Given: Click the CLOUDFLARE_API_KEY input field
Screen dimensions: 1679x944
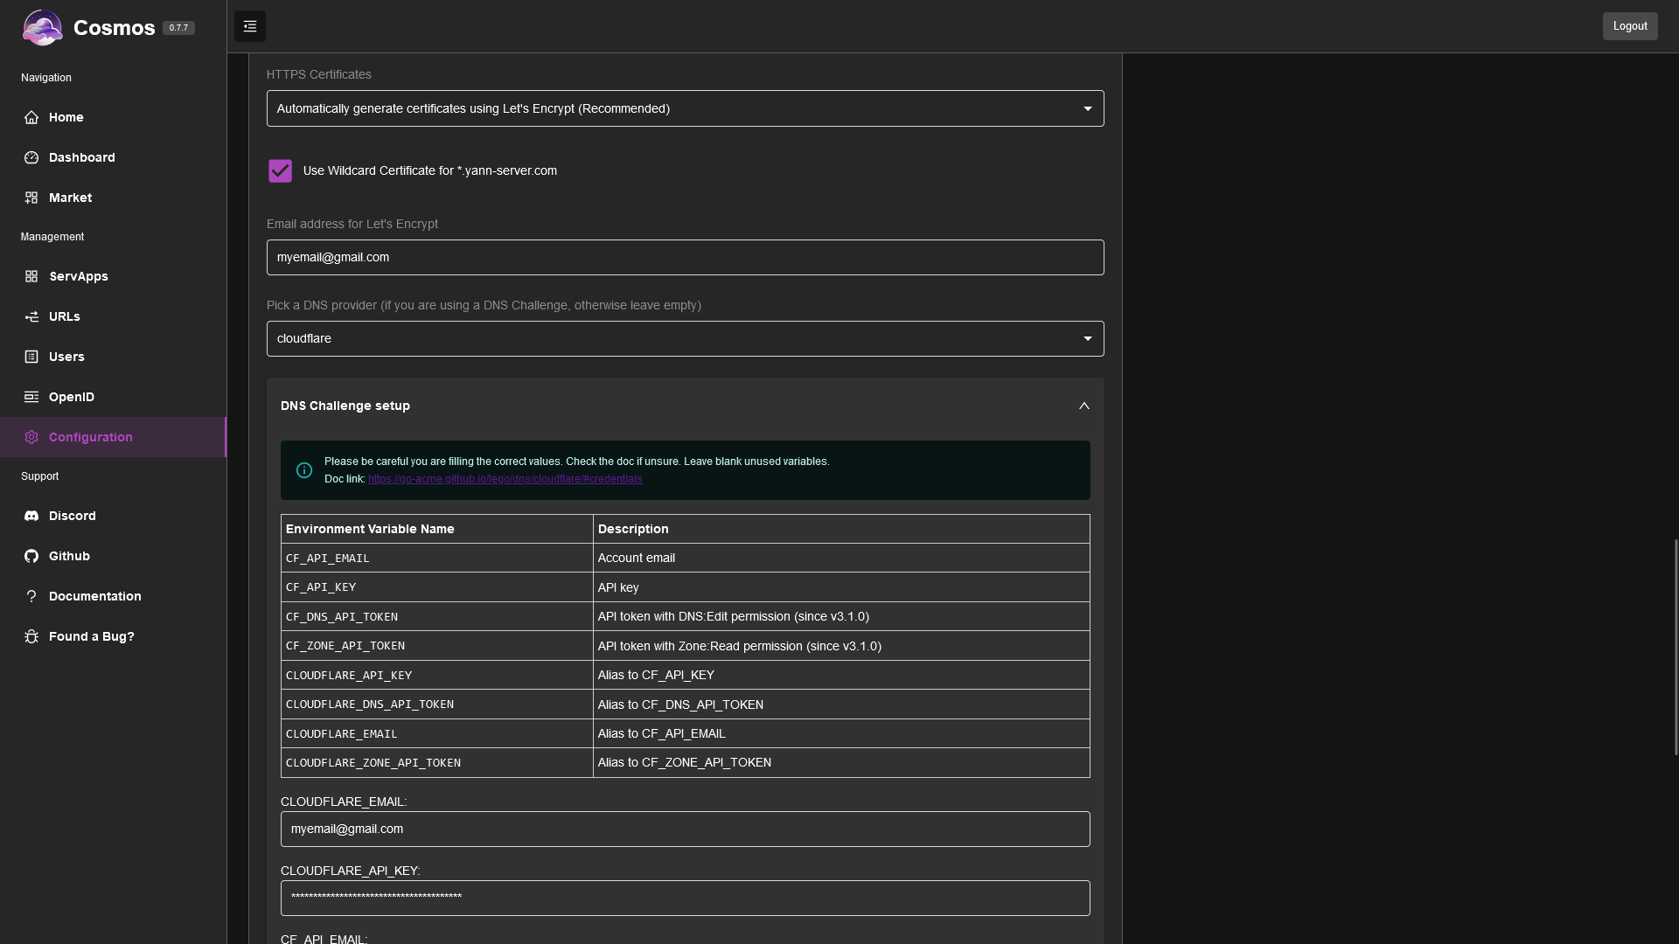Looking at the screenshot, I should coord(685,898).
